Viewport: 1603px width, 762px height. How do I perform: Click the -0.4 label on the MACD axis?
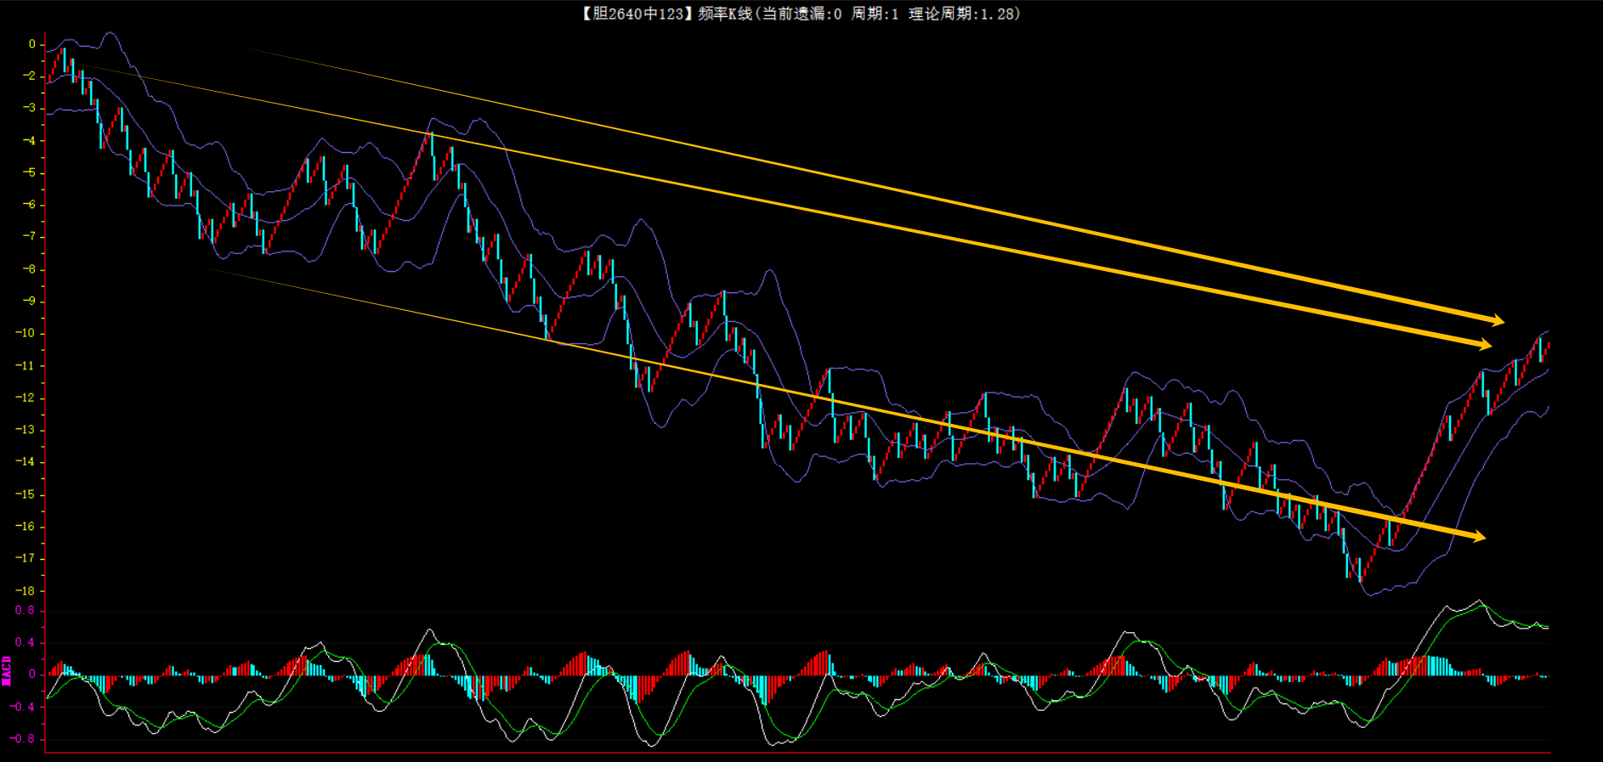[x=22, y=706]
